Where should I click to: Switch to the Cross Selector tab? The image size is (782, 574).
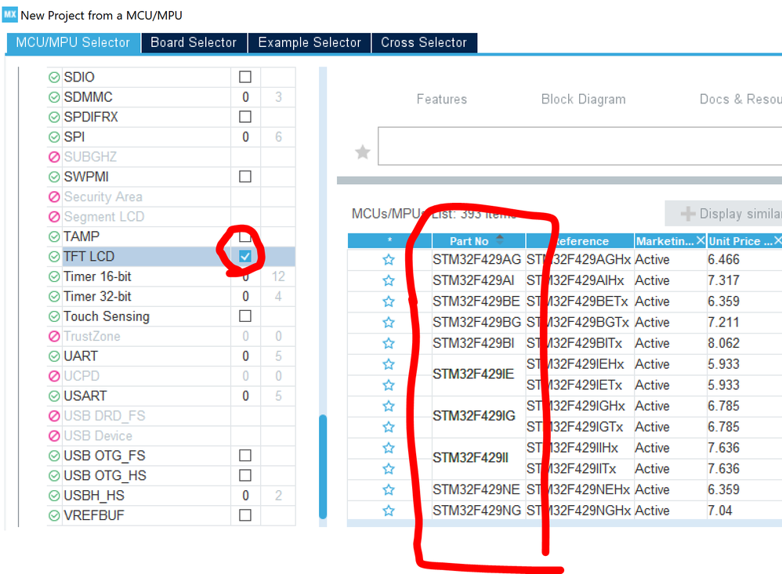click(x=424, y=43)
